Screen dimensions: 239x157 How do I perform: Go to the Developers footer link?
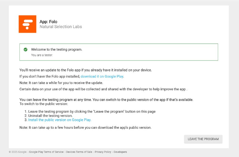point(120,152)
